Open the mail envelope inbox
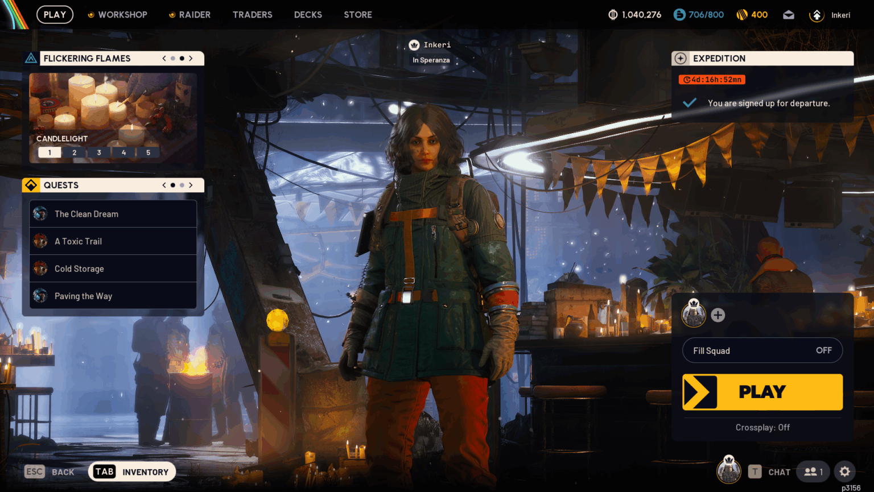874x492 pixels. coord(789,15)
